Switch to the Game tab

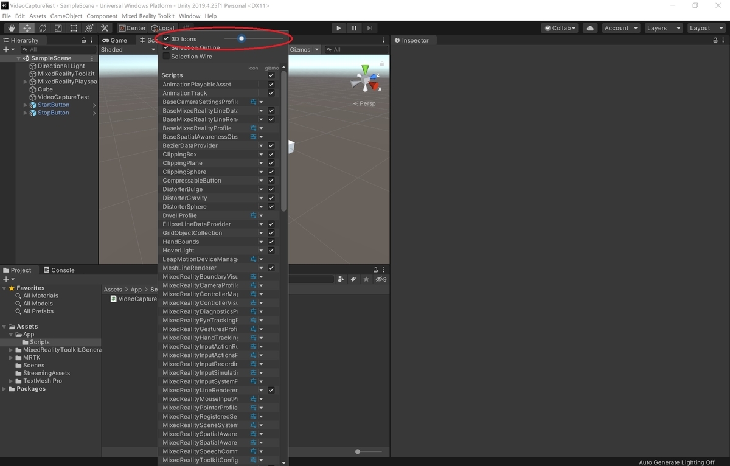pyautogui.click(x=115, y=40)
